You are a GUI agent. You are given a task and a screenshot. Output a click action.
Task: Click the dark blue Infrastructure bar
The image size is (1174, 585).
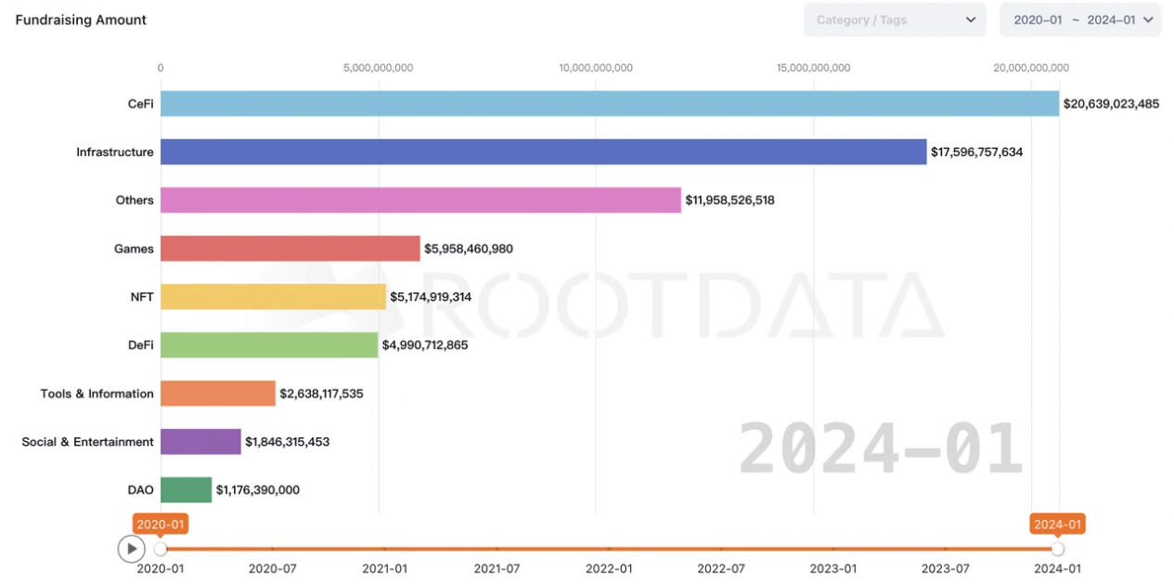[x=543, y=151]
